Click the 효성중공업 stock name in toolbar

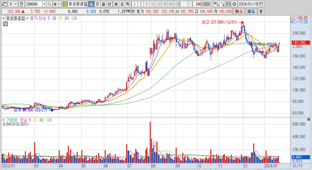point(78,4)
